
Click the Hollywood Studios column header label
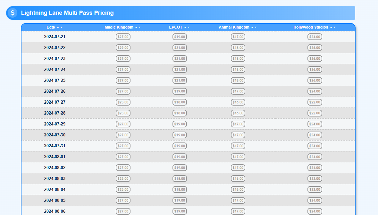[x=311, y=27]
